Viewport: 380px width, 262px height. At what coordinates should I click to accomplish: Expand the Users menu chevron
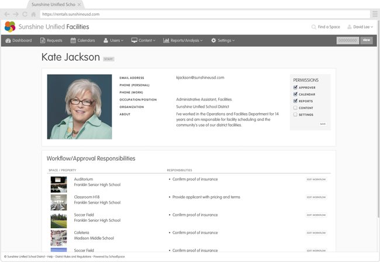click(x=122, y=41)
